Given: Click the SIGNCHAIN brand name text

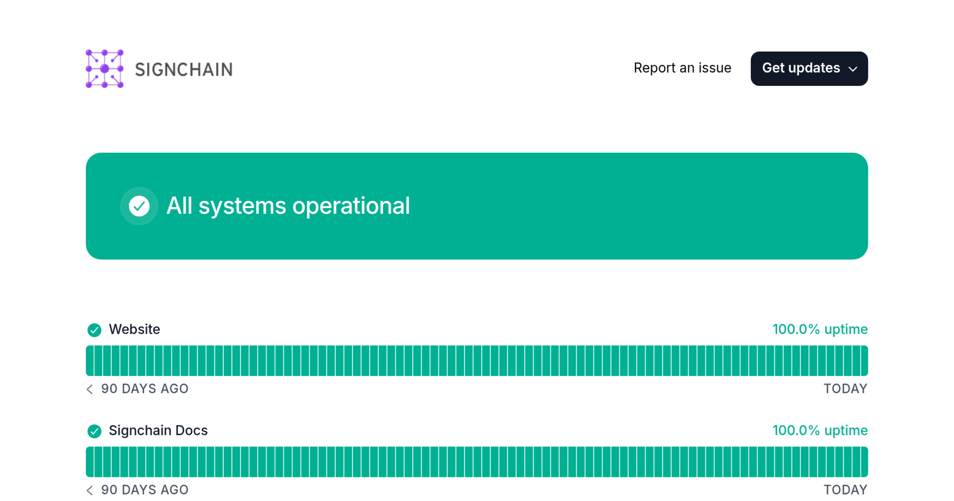Looking at the screenshot, I should coord(184,70).
